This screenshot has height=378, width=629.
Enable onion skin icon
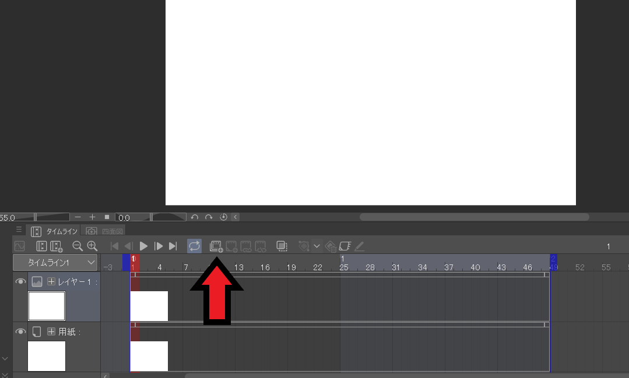(282, 246)
